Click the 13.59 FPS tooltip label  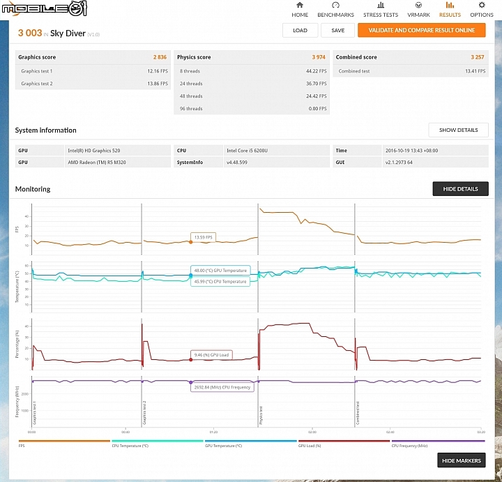[x=204, y=237]
